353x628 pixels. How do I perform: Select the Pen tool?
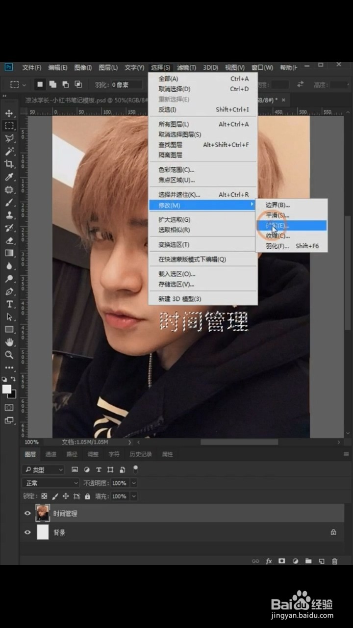point(9,291)
